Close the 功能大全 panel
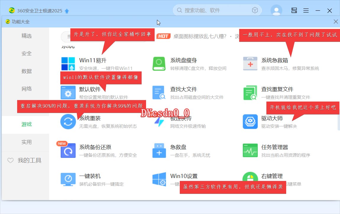This screenshot has height=214, width=340. point(336,22)
